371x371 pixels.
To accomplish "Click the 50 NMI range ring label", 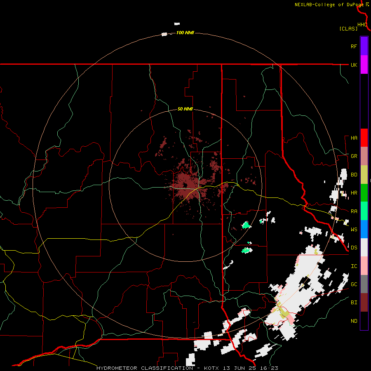I will pos(185,109).
